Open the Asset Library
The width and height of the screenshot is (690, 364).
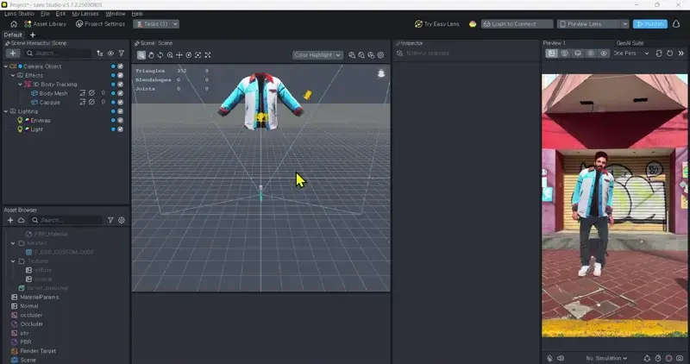tap(46, 24)
